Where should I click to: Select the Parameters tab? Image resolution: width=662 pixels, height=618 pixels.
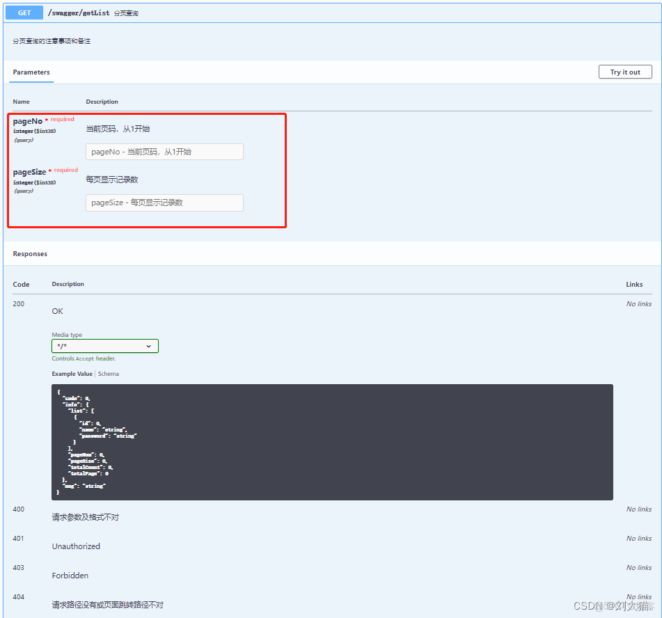click(x=31, y=72)
